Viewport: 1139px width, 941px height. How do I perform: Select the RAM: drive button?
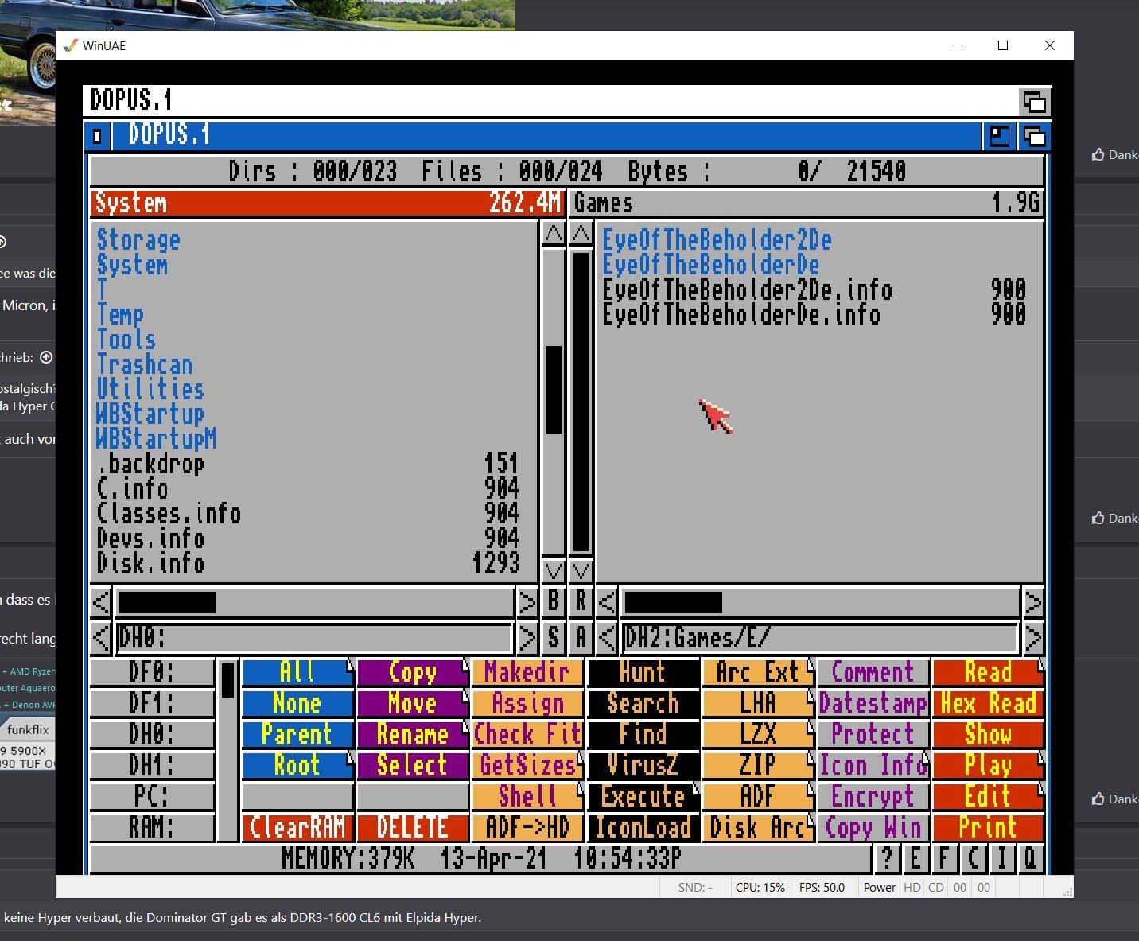point(152,827)
